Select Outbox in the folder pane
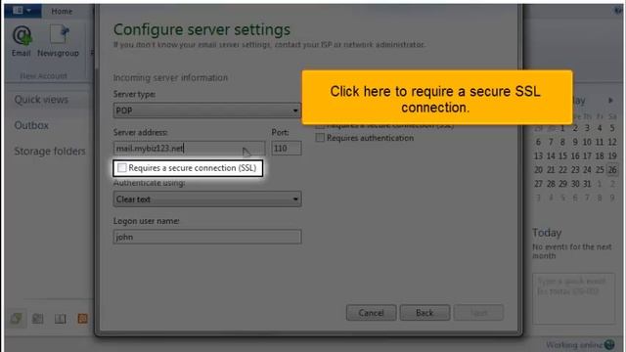The height and width of the screenshot is (352, 626). point(31,125)
